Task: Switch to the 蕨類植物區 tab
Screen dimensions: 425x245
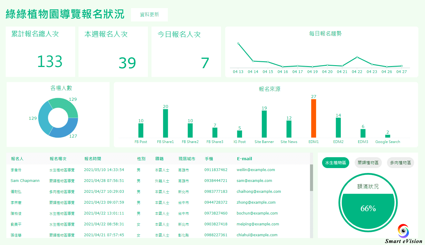Action: [368, 163]
